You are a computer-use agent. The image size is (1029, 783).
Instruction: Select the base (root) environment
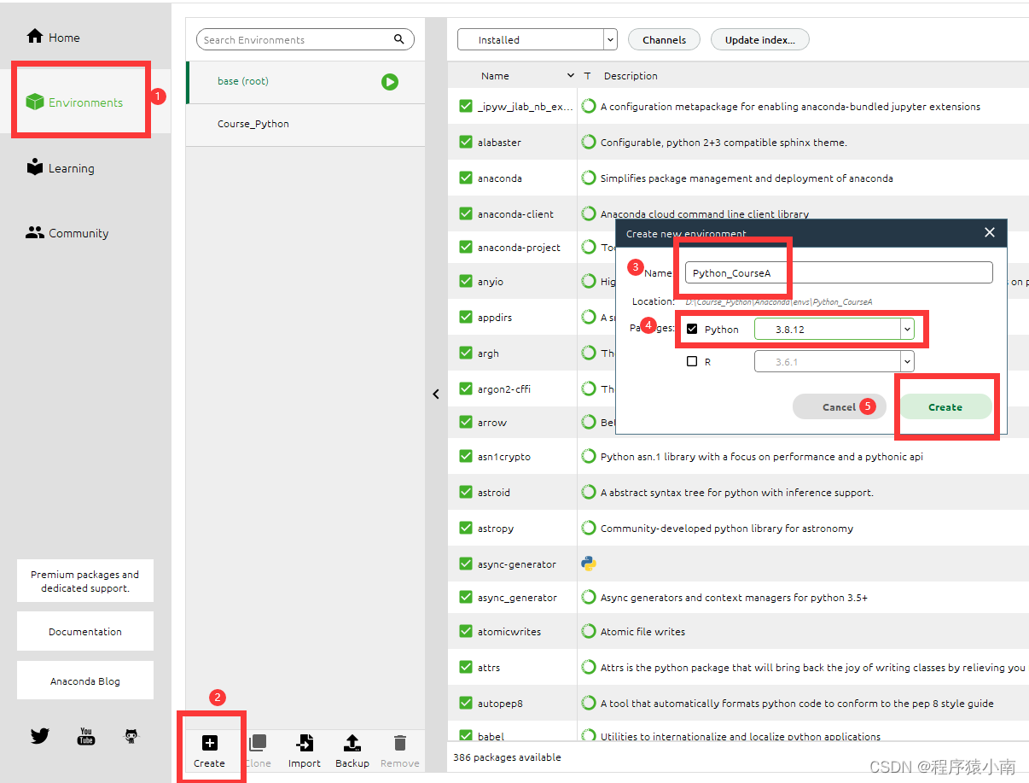point(305,82)
